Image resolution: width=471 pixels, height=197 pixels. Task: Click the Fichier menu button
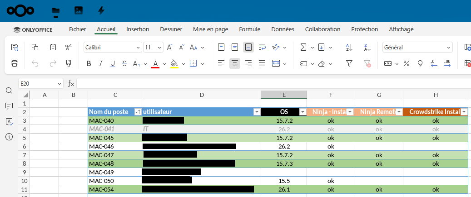point(77,29)
